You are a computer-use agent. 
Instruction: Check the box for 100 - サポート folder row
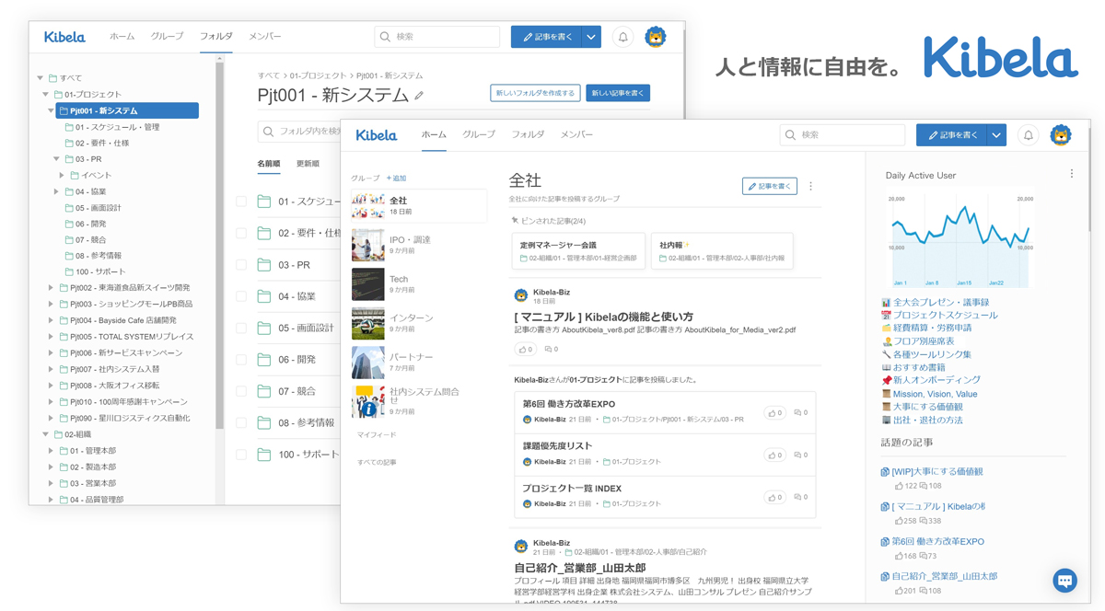click(241, 455)
